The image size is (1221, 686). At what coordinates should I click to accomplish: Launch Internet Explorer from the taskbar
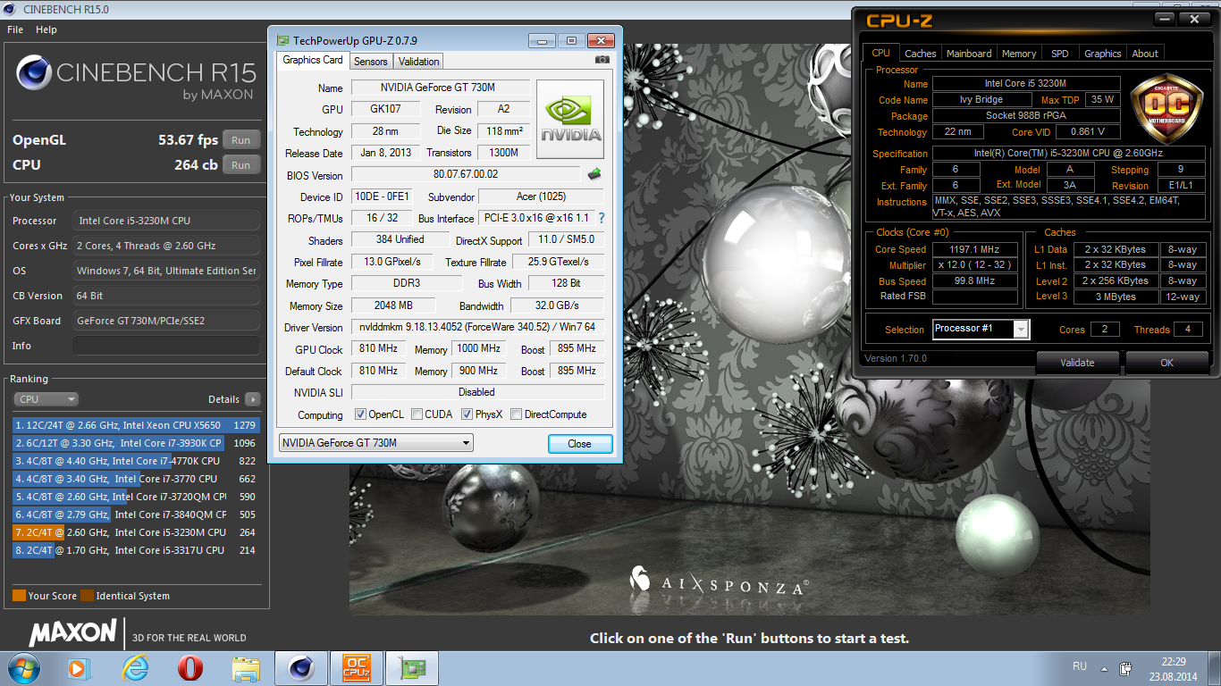coord(135,668)
